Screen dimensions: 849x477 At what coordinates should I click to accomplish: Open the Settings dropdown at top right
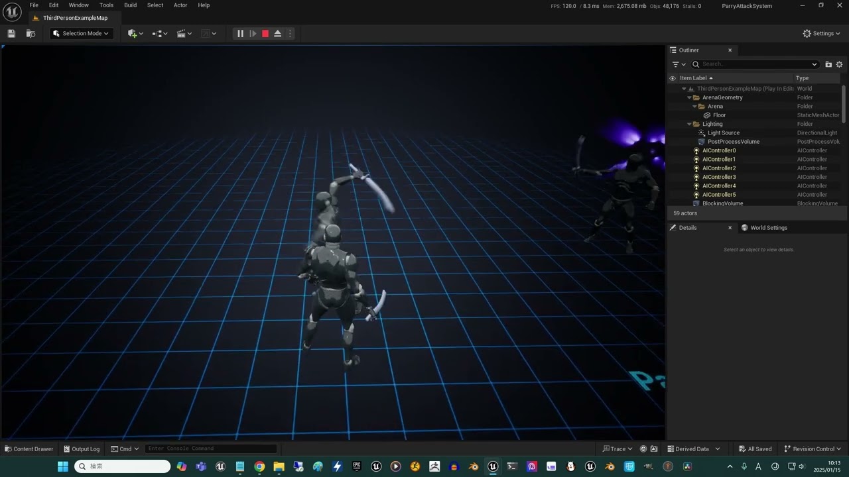[x=821, y=33]
